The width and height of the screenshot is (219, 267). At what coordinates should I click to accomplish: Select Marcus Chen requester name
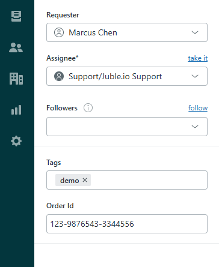(93, 32)
